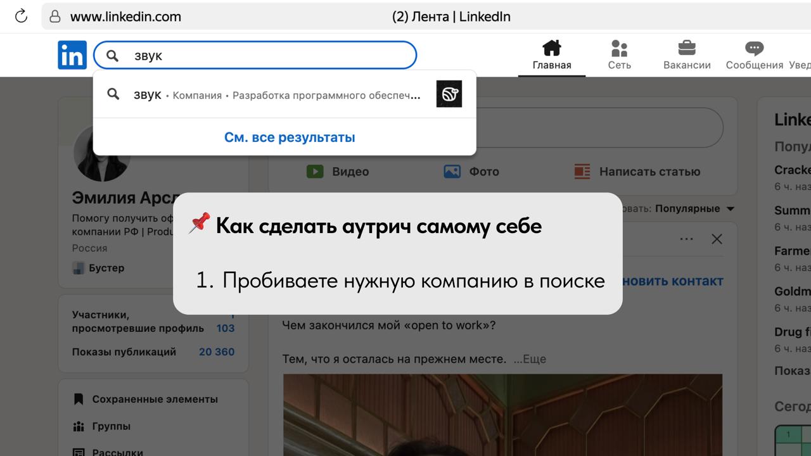Click the page address www.linkedin.com
Viewport: 811px width, 456px height.
125,16
